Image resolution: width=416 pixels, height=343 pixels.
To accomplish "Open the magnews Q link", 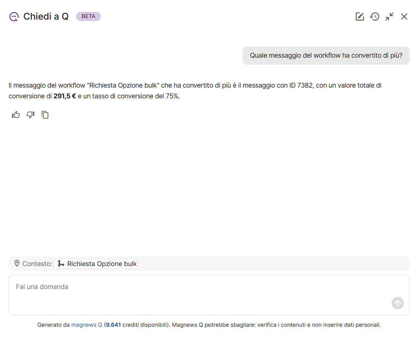I will [86, 325].
